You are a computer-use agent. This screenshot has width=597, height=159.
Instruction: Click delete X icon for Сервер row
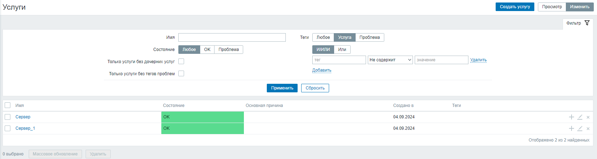[588, 117]
